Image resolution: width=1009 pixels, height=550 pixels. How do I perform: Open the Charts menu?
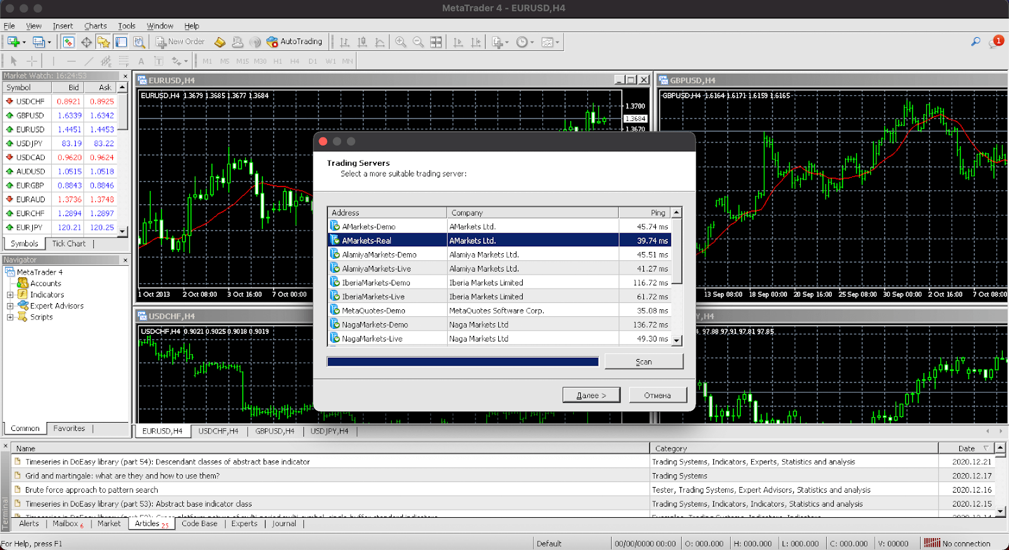[x=95, y=26]
